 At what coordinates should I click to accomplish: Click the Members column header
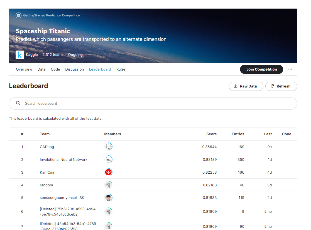112,134
